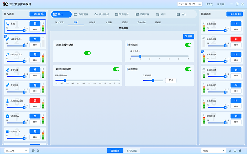Image resolution: width=247 pixels, height=154 pixels.
Task: Open the 设置[S] menu
Action: [x=210, y=4]
